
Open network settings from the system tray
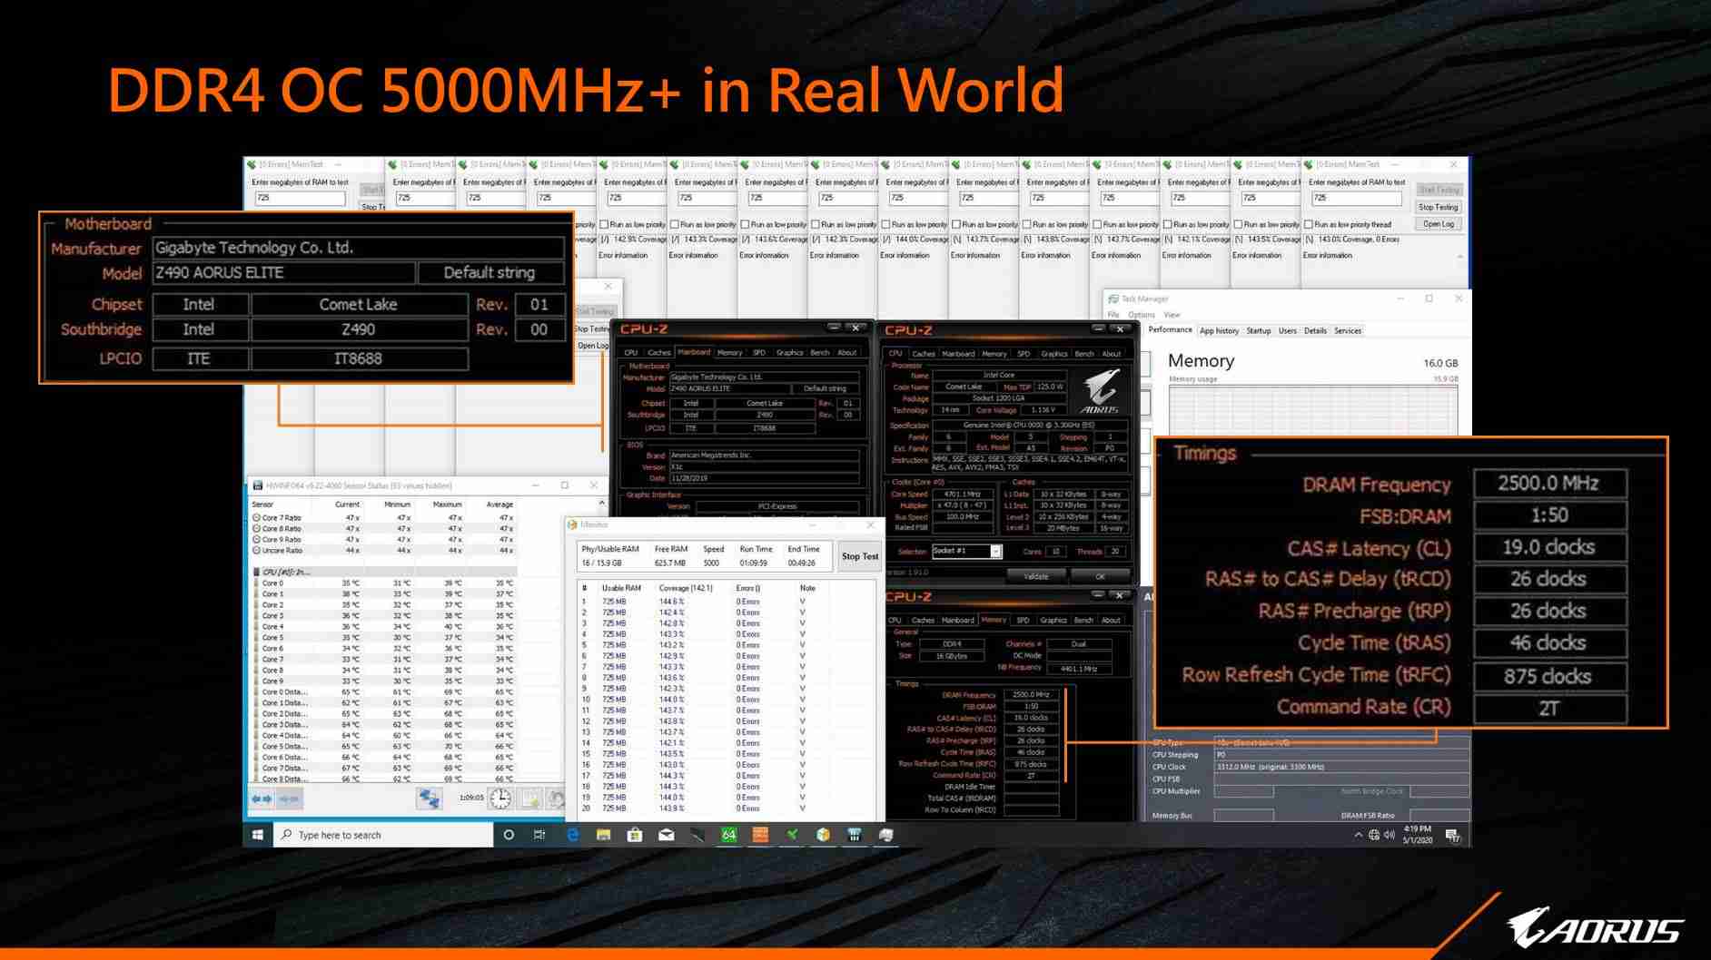[x=1374, y=835]
